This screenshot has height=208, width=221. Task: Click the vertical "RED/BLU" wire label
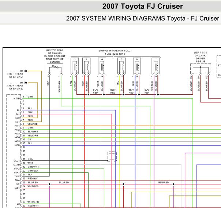152,86
